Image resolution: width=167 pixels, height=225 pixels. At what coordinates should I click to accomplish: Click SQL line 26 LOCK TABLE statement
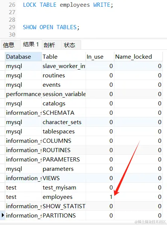point(68,5)
